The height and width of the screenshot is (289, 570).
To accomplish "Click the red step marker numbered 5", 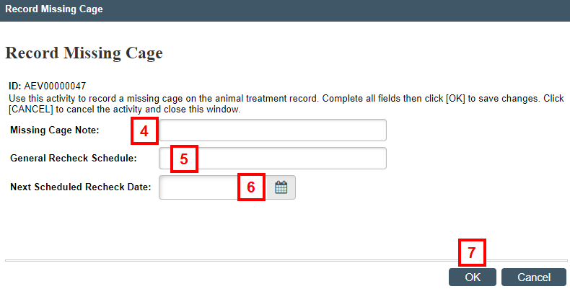I will pos(184,159).
